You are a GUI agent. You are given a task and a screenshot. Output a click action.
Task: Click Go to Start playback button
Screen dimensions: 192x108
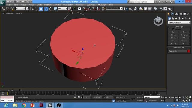(x=163, y=97)
